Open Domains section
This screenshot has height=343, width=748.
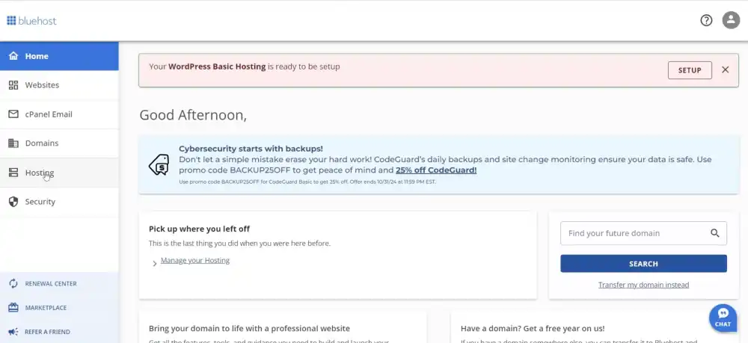(x=59, y=143)
